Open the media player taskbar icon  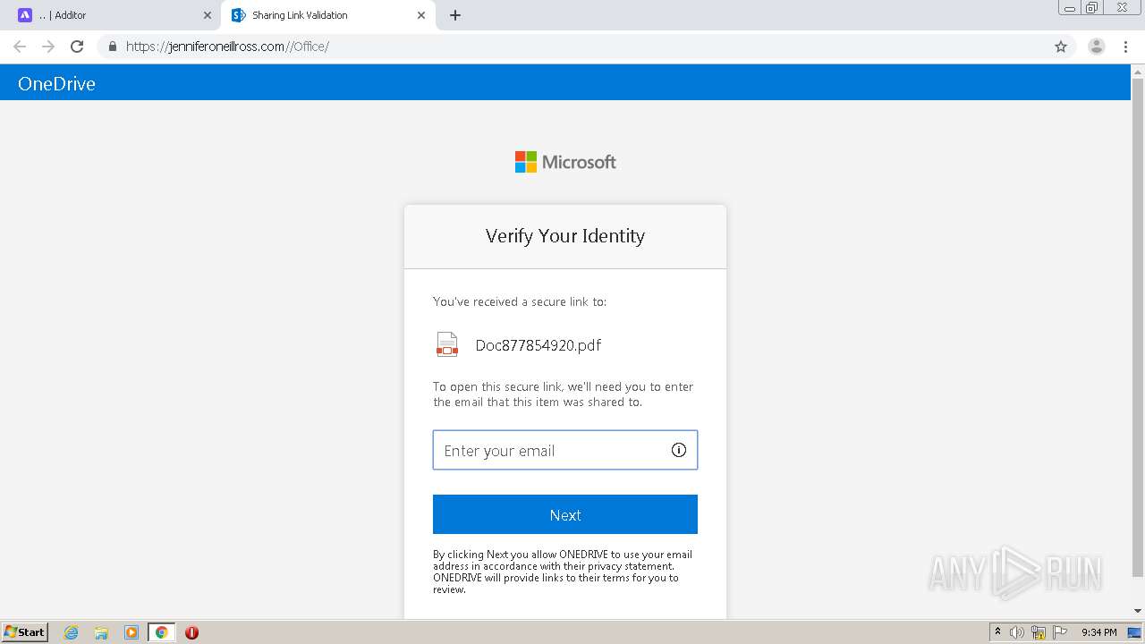click(131, 632)
